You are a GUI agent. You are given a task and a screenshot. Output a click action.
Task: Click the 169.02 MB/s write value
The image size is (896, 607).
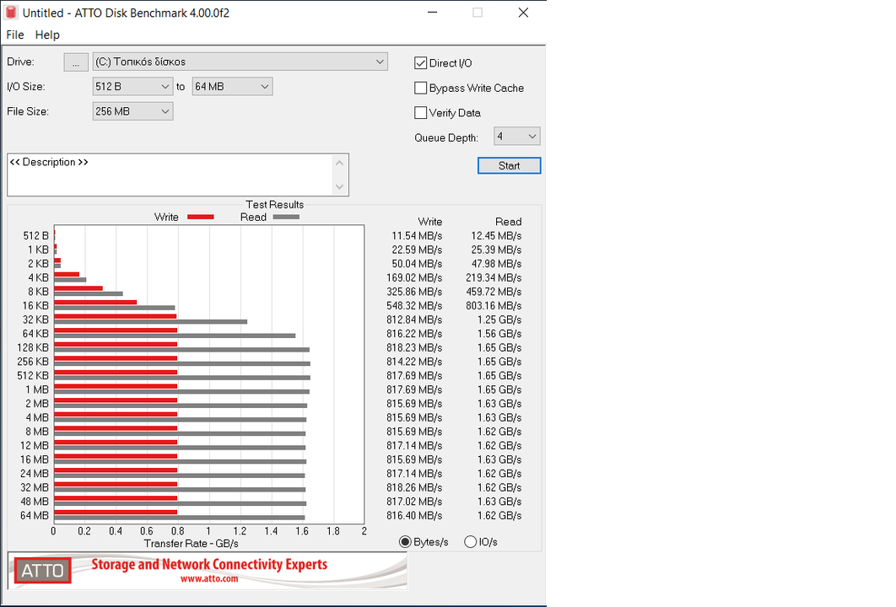414,278
